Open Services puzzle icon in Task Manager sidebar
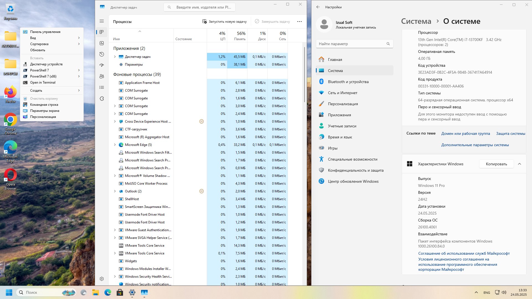This screenshot has height=299, width=532. 102,99
